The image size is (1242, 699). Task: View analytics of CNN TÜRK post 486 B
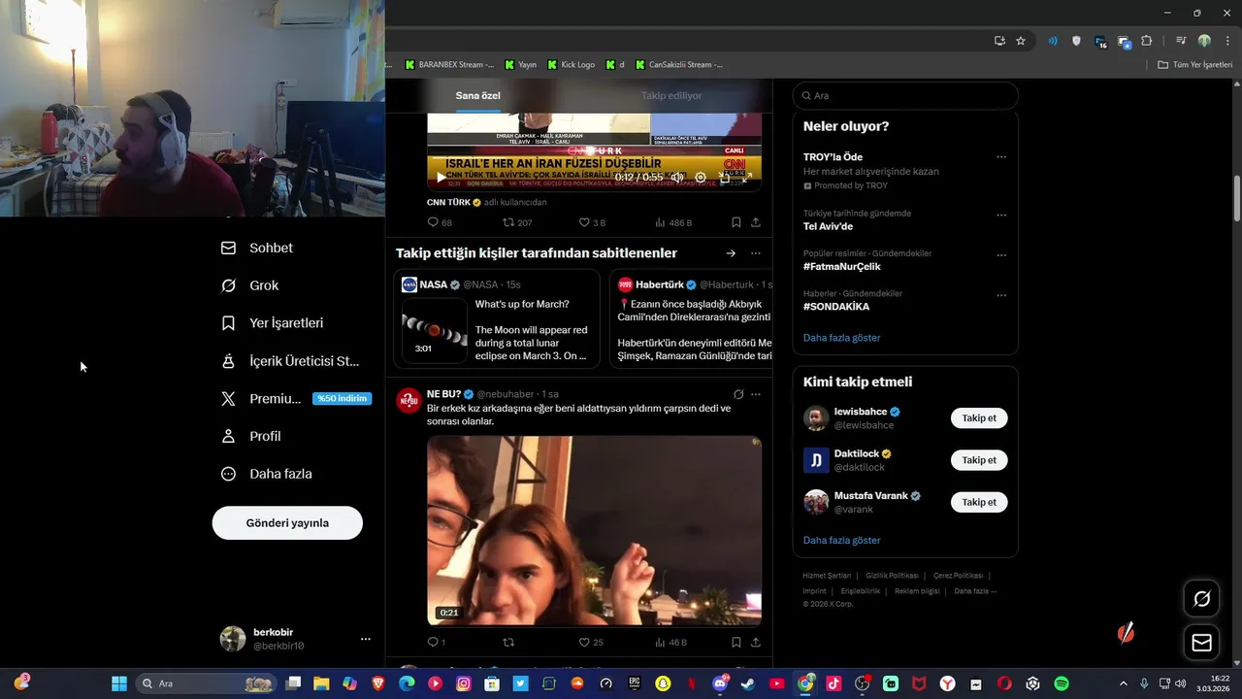tap(673, 222)
